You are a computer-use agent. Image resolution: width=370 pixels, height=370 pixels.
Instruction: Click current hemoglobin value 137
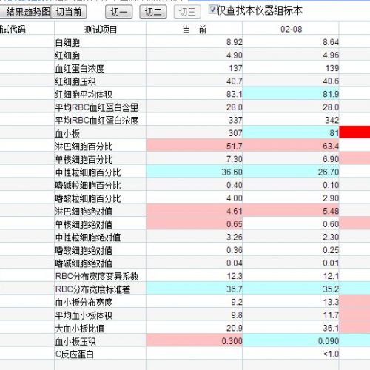coord(235,68)
